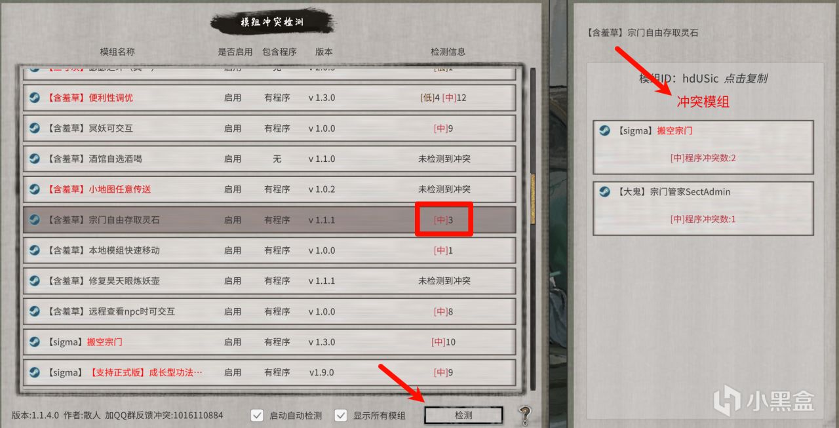Screen dimensions: 839x428
Task: Select the sigma 搬空宗门 row in the mod list
Action: coord(269,341)
